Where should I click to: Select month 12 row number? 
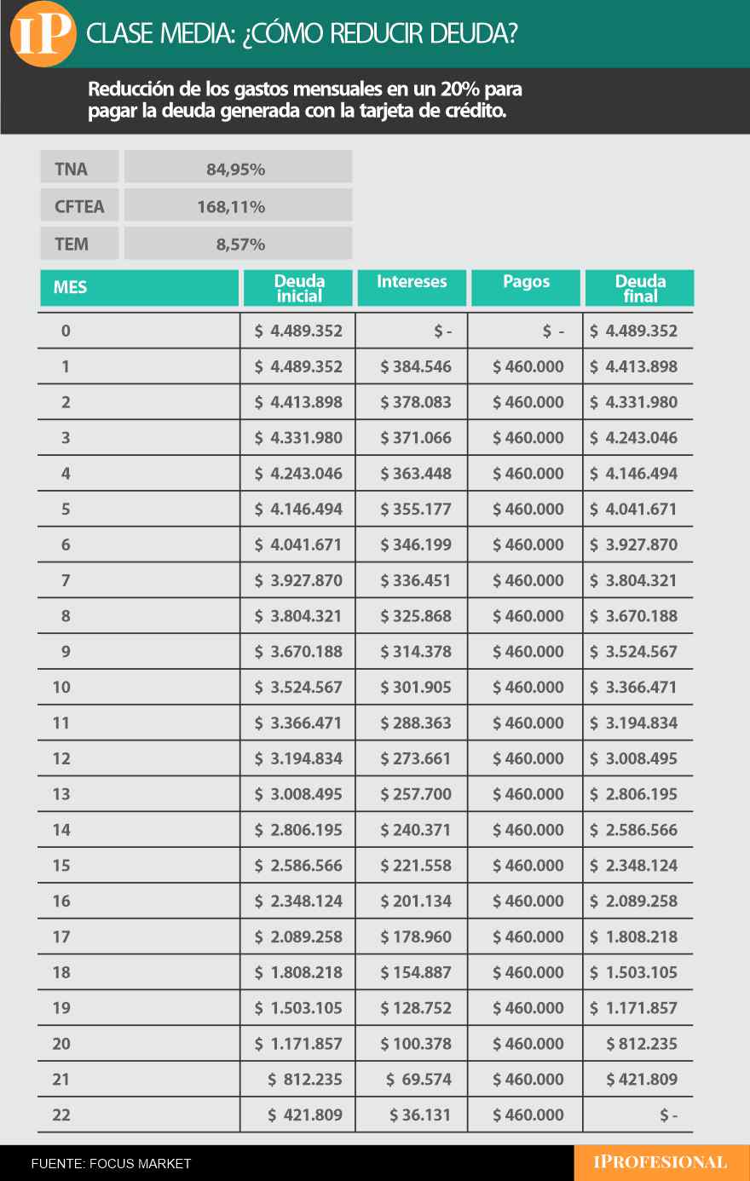point(61,758)
